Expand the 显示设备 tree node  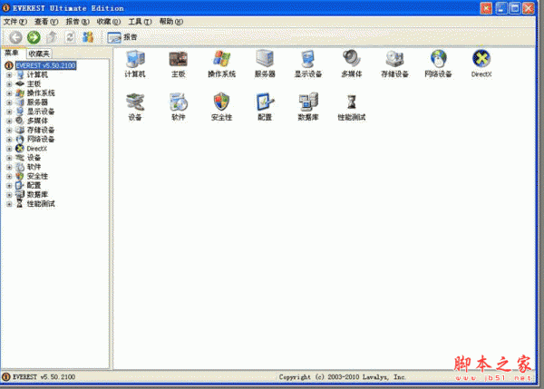[9, 112]
